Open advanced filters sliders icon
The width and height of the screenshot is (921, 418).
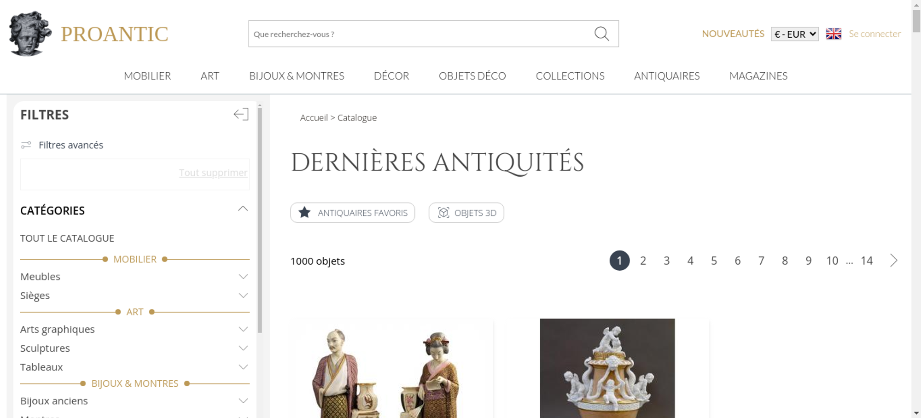pyautogui.click(x=26, y=145)
